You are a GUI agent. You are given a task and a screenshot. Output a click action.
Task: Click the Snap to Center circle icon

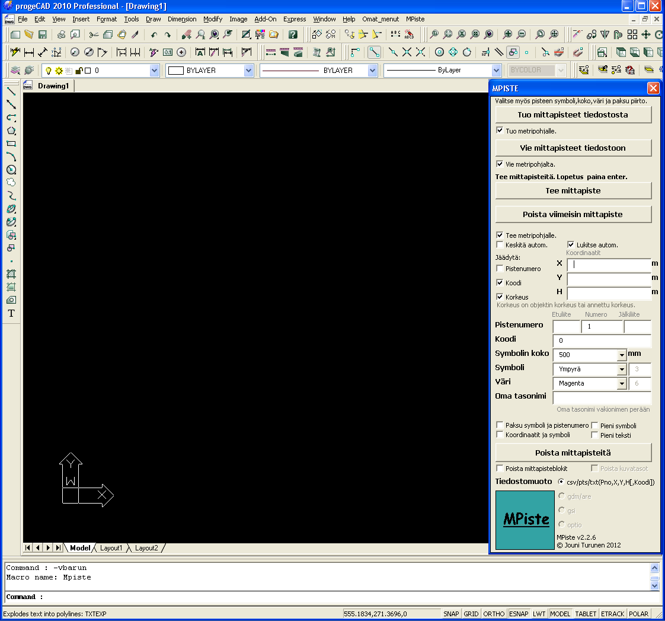coord(440,52)
